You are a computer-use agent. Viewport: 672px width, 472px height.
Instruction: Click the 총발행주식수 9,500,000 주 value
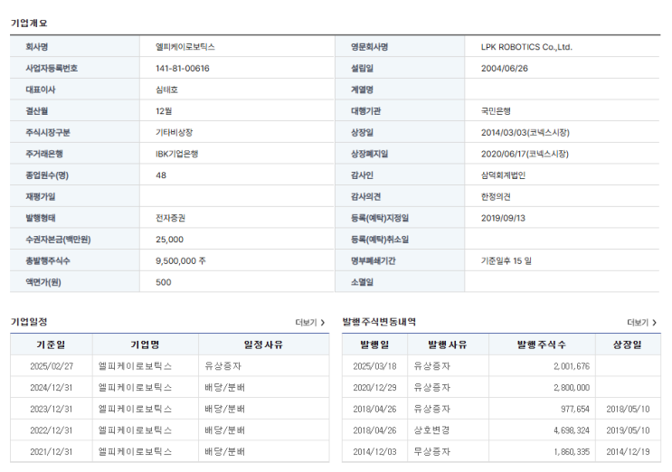[x=180, y=260]
